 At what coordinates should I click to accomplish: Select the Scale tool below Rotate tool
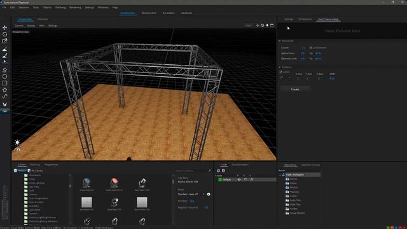[x=4, y=41]
